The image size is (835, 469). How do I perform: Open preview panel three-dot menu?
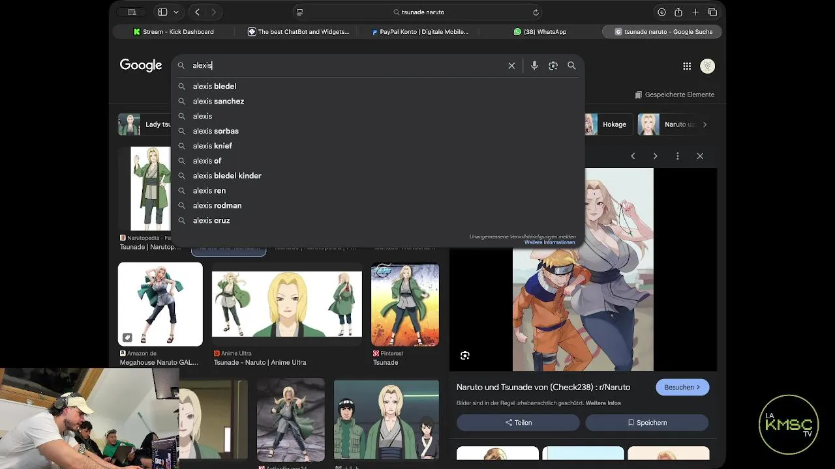click(x=678, y=156)
